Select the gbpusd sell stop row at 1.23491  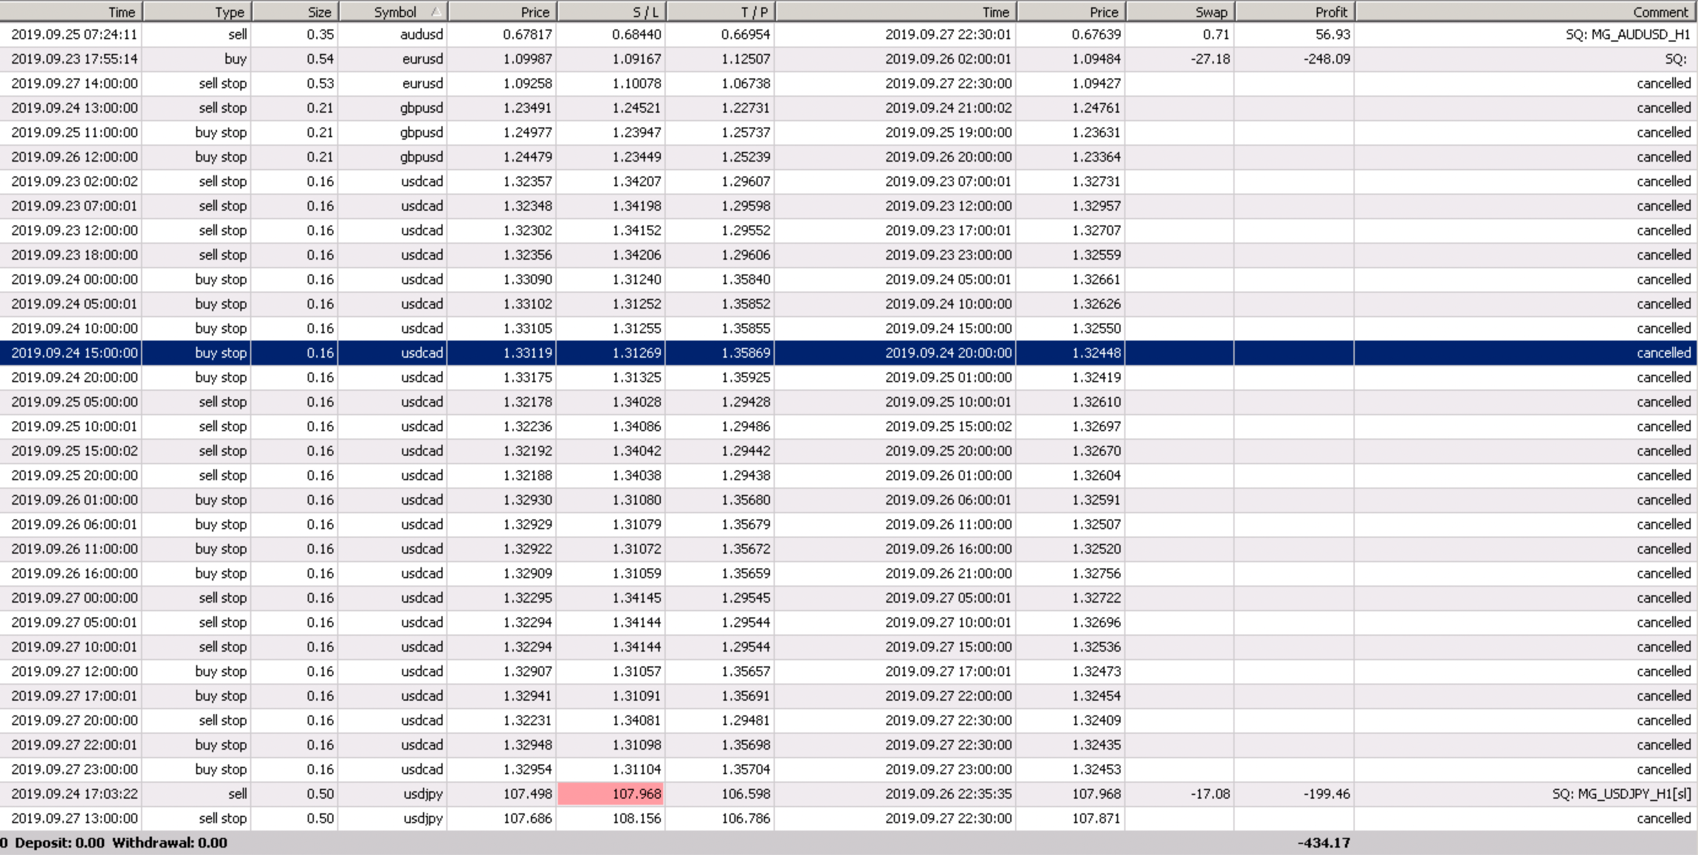pos(422,108)
